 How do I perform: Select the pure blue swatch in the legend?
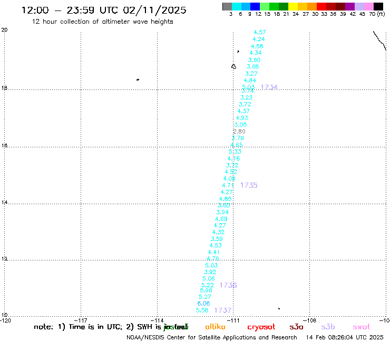255,6
